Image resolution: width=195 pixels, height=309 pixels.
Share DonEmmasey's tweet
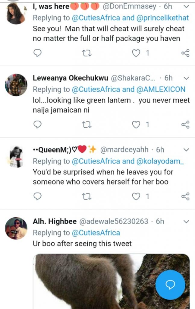click(x=185, y=53)
